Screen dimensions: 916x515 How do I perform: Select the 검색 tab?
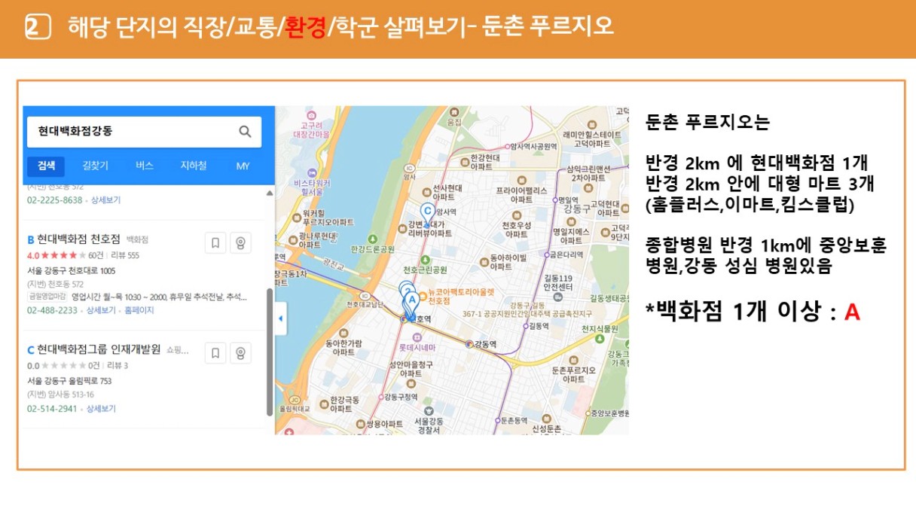coord(46,166)
